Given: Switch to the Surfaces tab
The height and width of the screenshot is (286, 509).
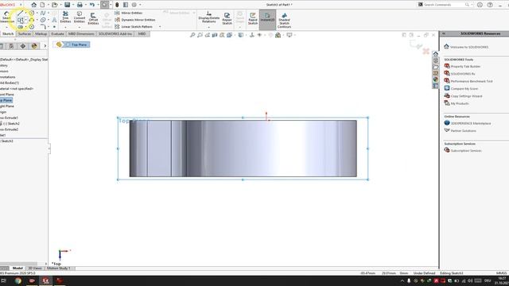Looking at the screenshot, I should (25, 33).
